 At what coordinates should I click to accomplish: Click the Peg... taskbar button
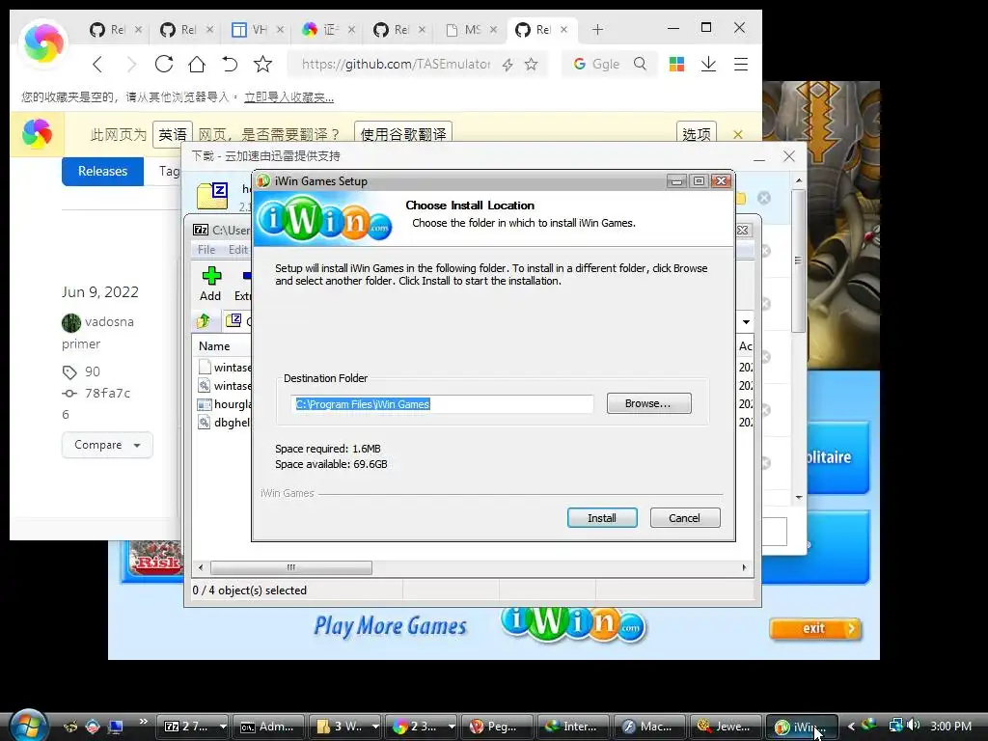(497, 727)
